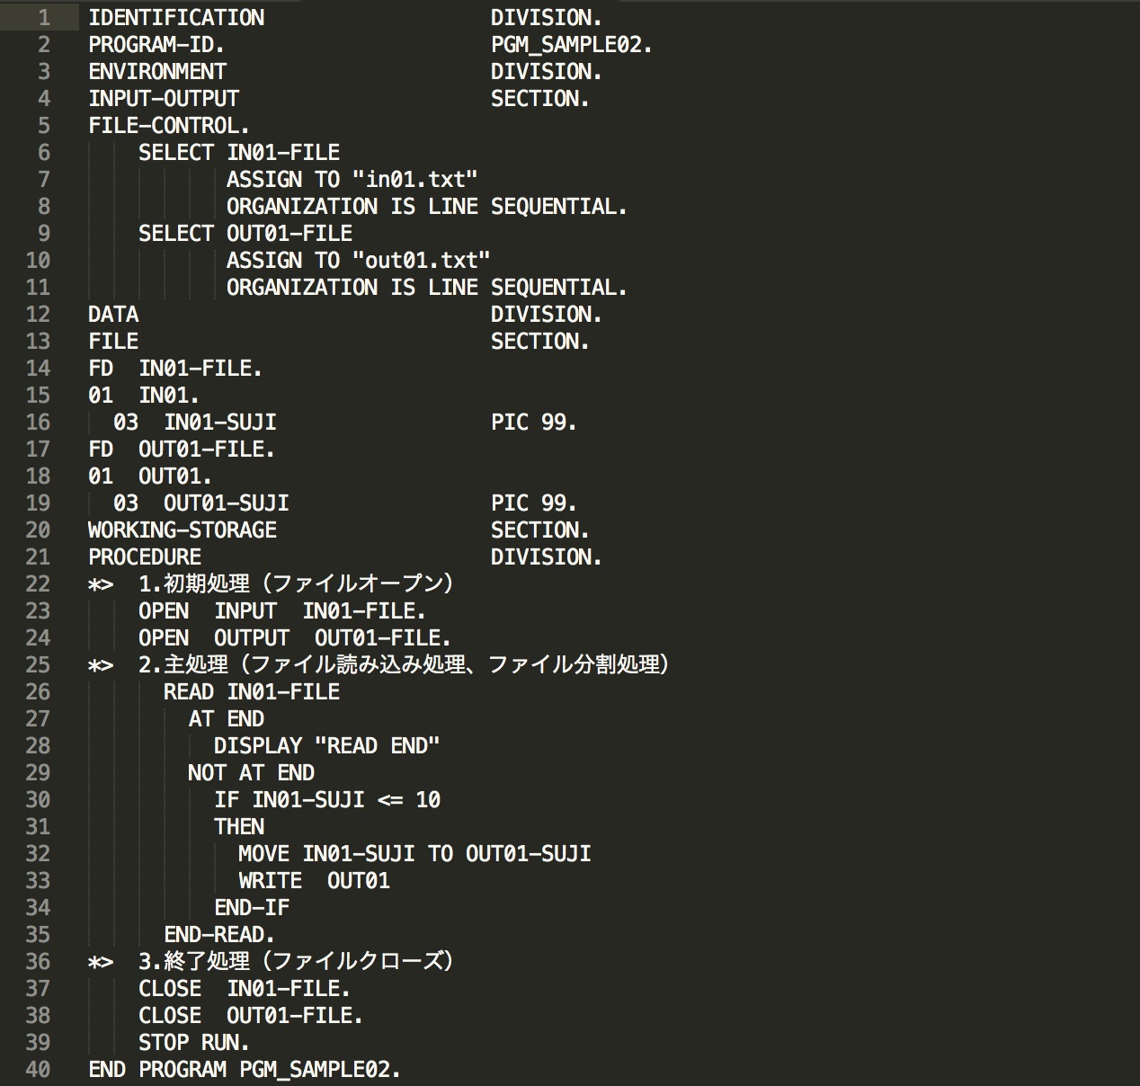The height and width of the screenshot is (1086, 1140).
Task: Place cursor on PGM_SAMPLE02 after PROGRAM-ID
Action: pos(571,45)
